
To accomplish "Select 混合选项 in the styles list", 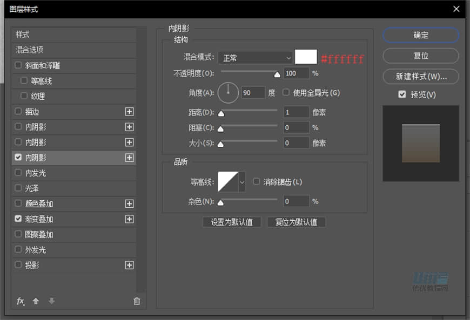I will tap(32, 51).
